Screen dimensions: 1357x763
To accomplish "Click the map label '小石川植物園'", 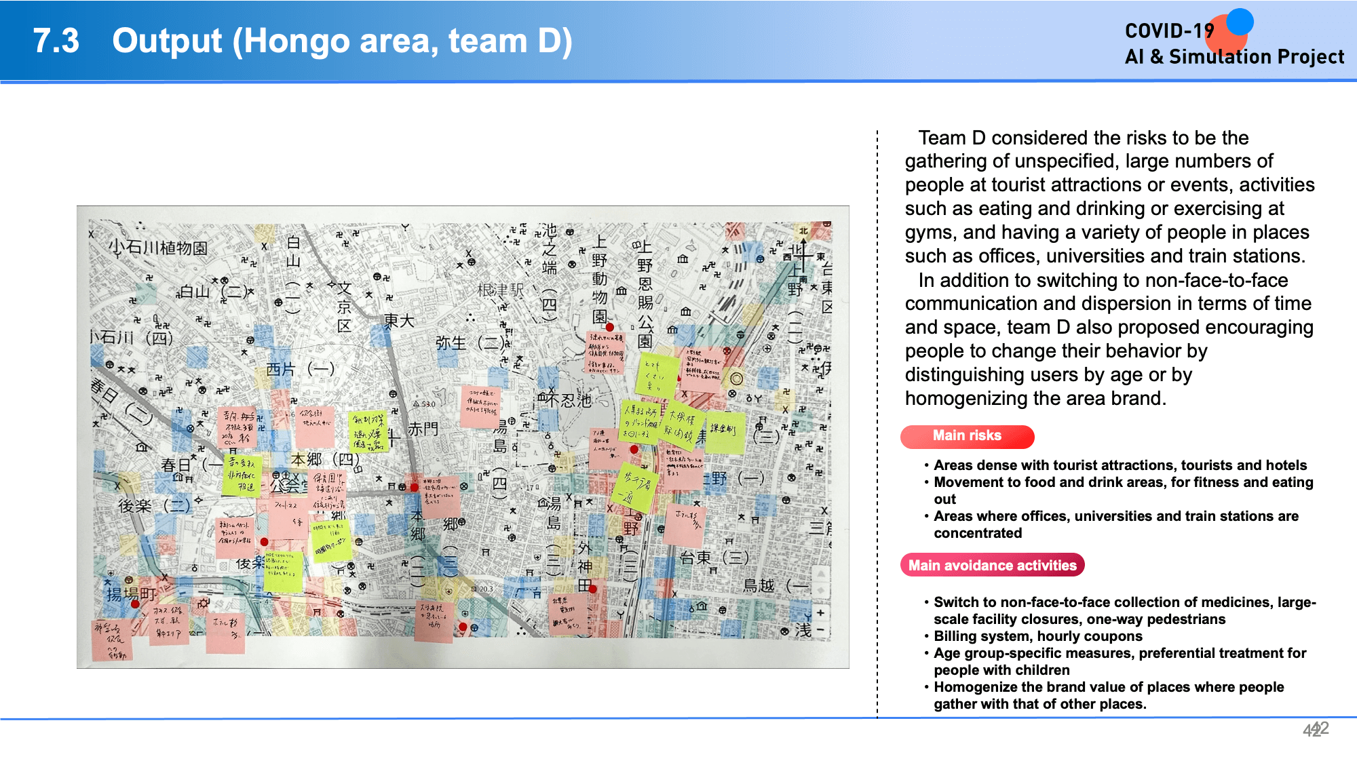I will pos(159,248).
